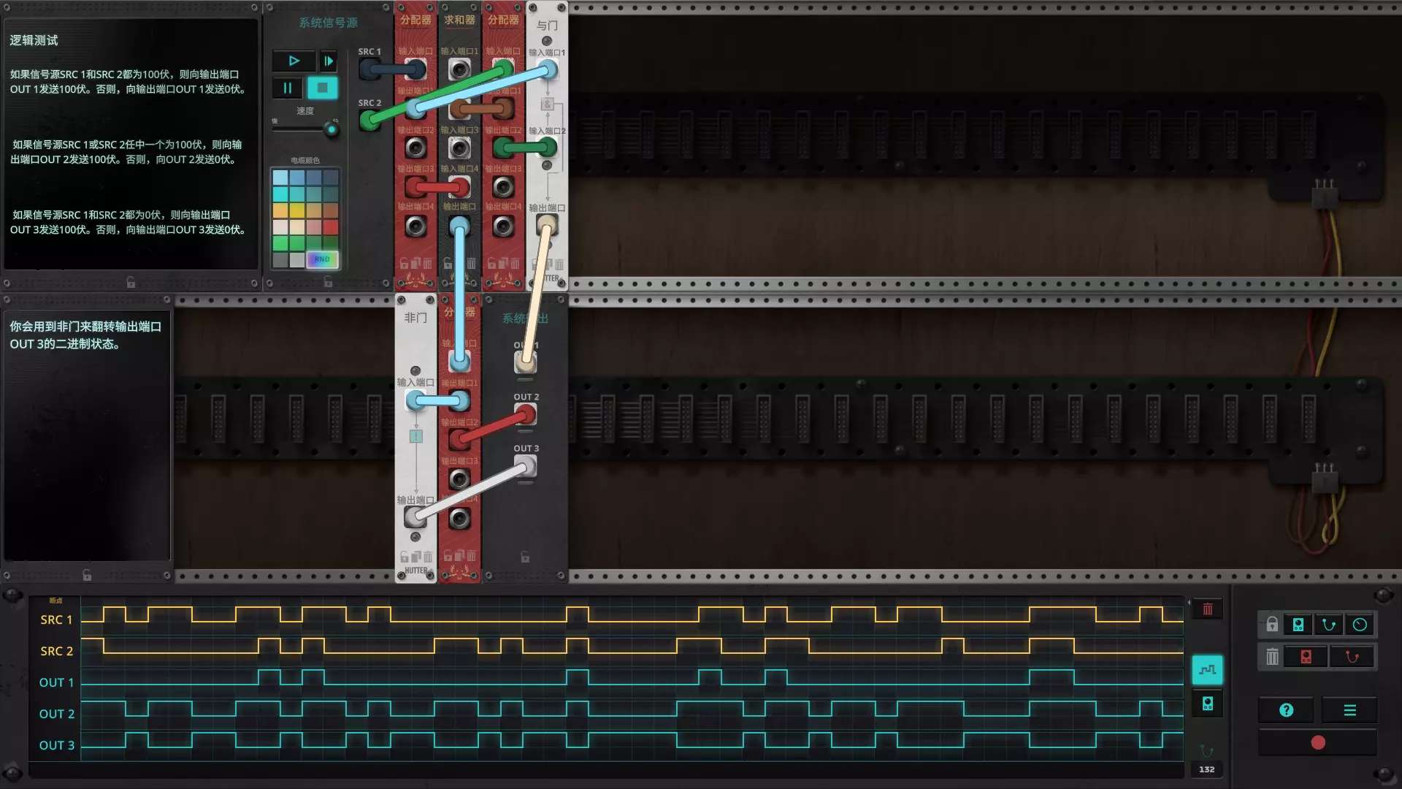Toggle padlock under the logic test panel

pos(131,282)
